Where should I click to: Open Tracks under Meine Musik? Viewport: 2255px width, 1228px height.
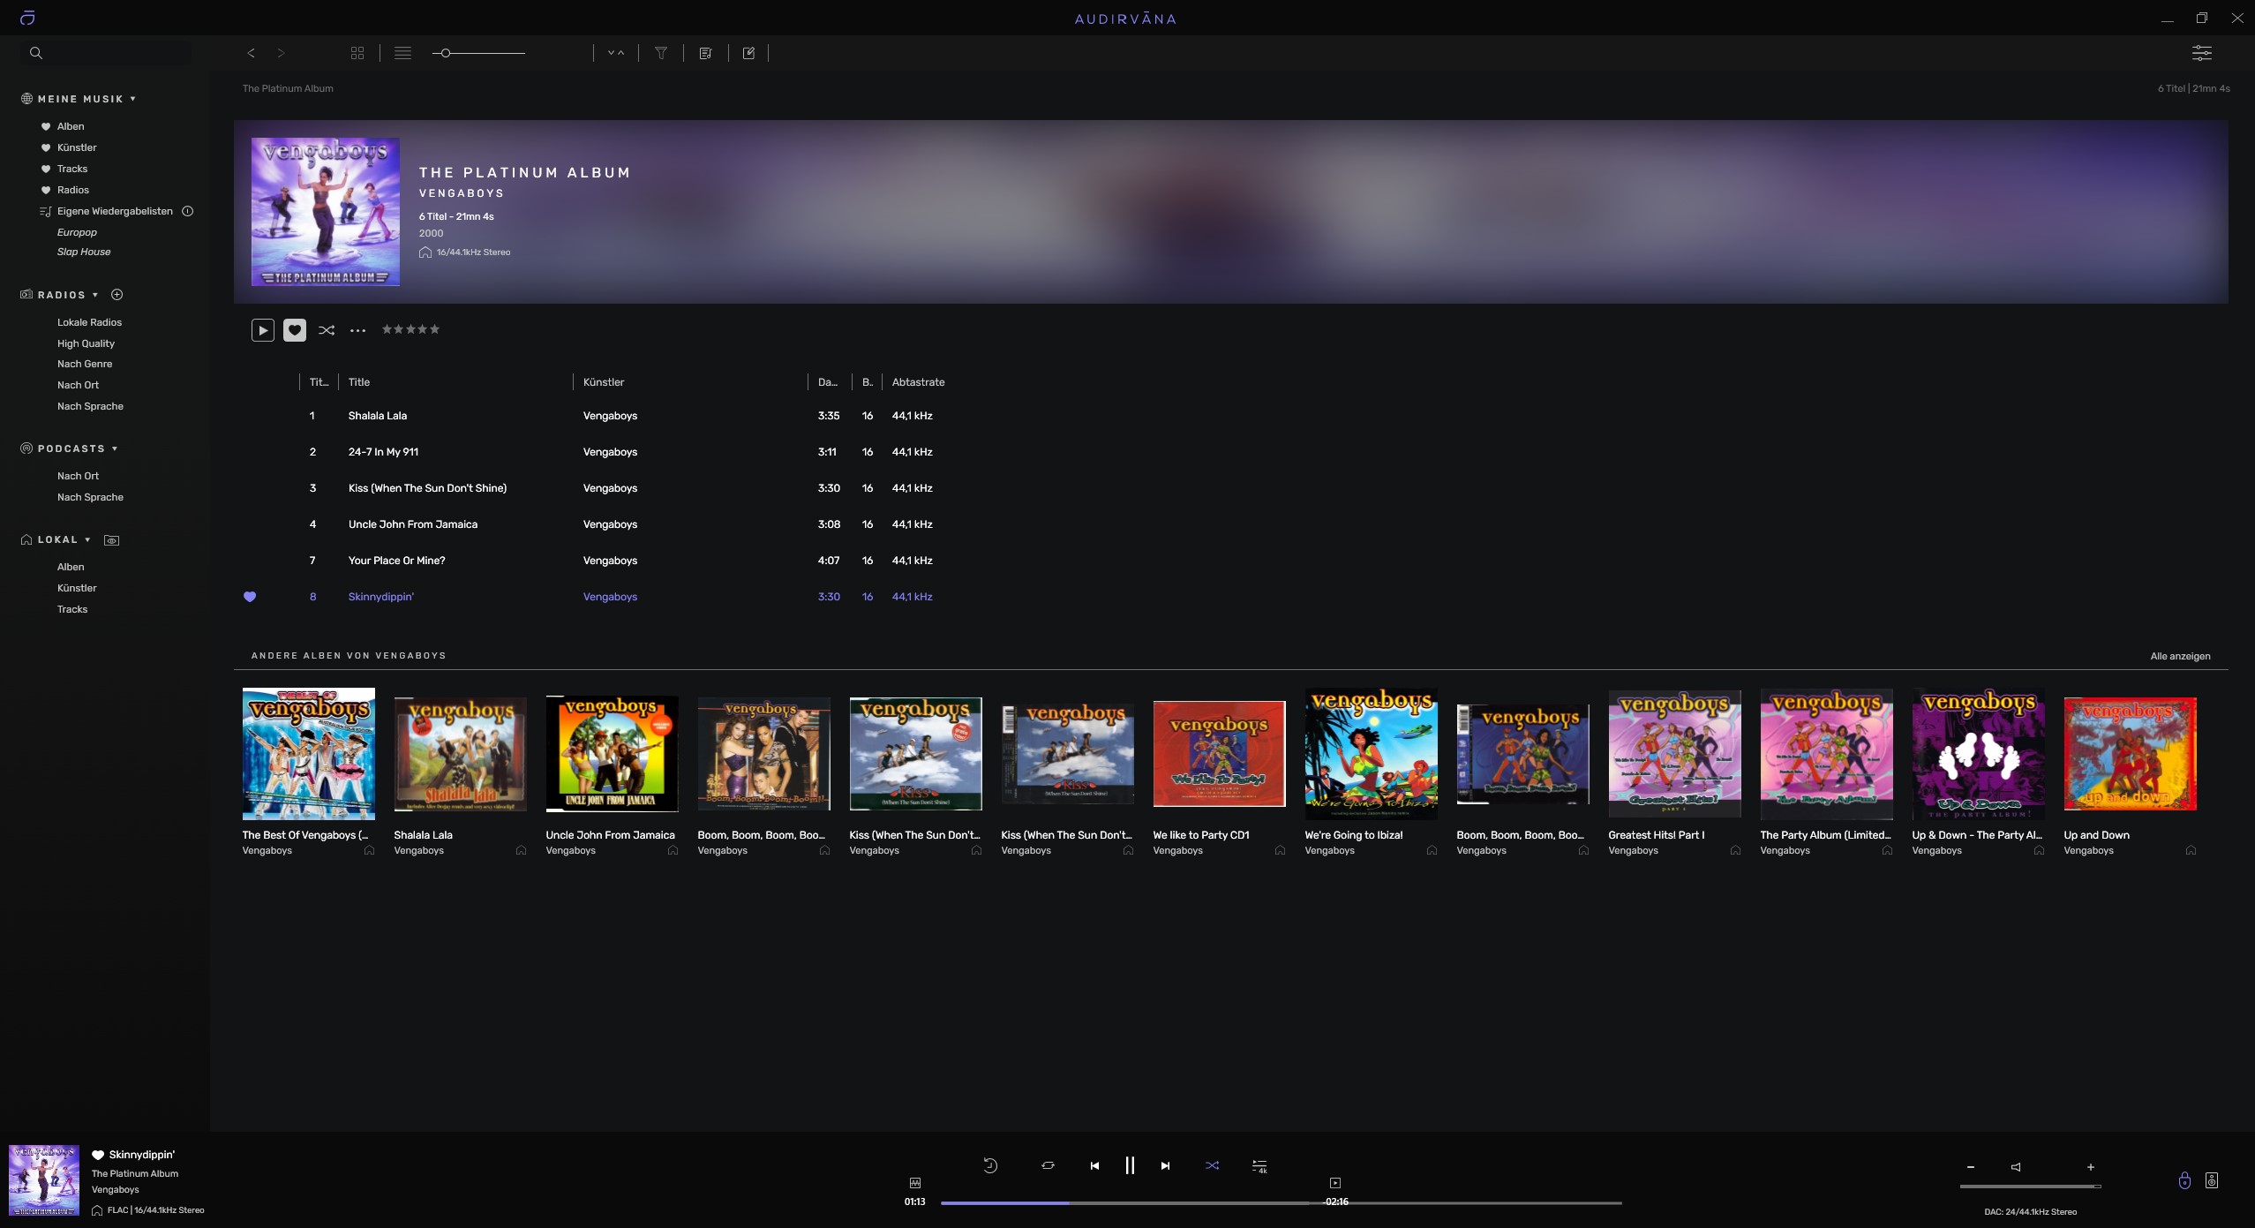(72, 169)
